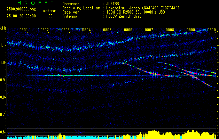Click the HROFFT title text
The image size is (219, 139).
pyautogui.click(x=36, y=3)
